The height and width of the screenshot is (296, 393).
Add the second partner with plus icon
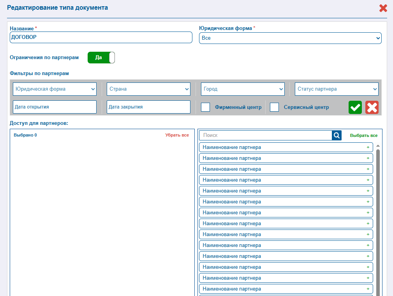368,158
